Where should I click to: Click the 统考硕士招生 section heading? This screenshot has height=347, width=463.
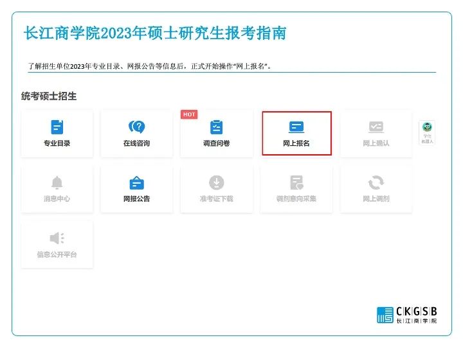click(49, 96)
